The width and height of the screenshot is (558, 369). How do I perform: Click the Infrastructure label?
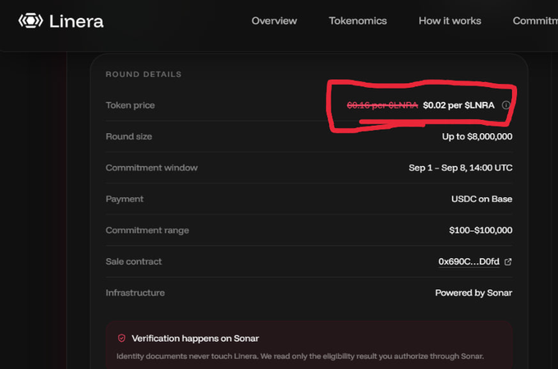(x=135, y=293)
